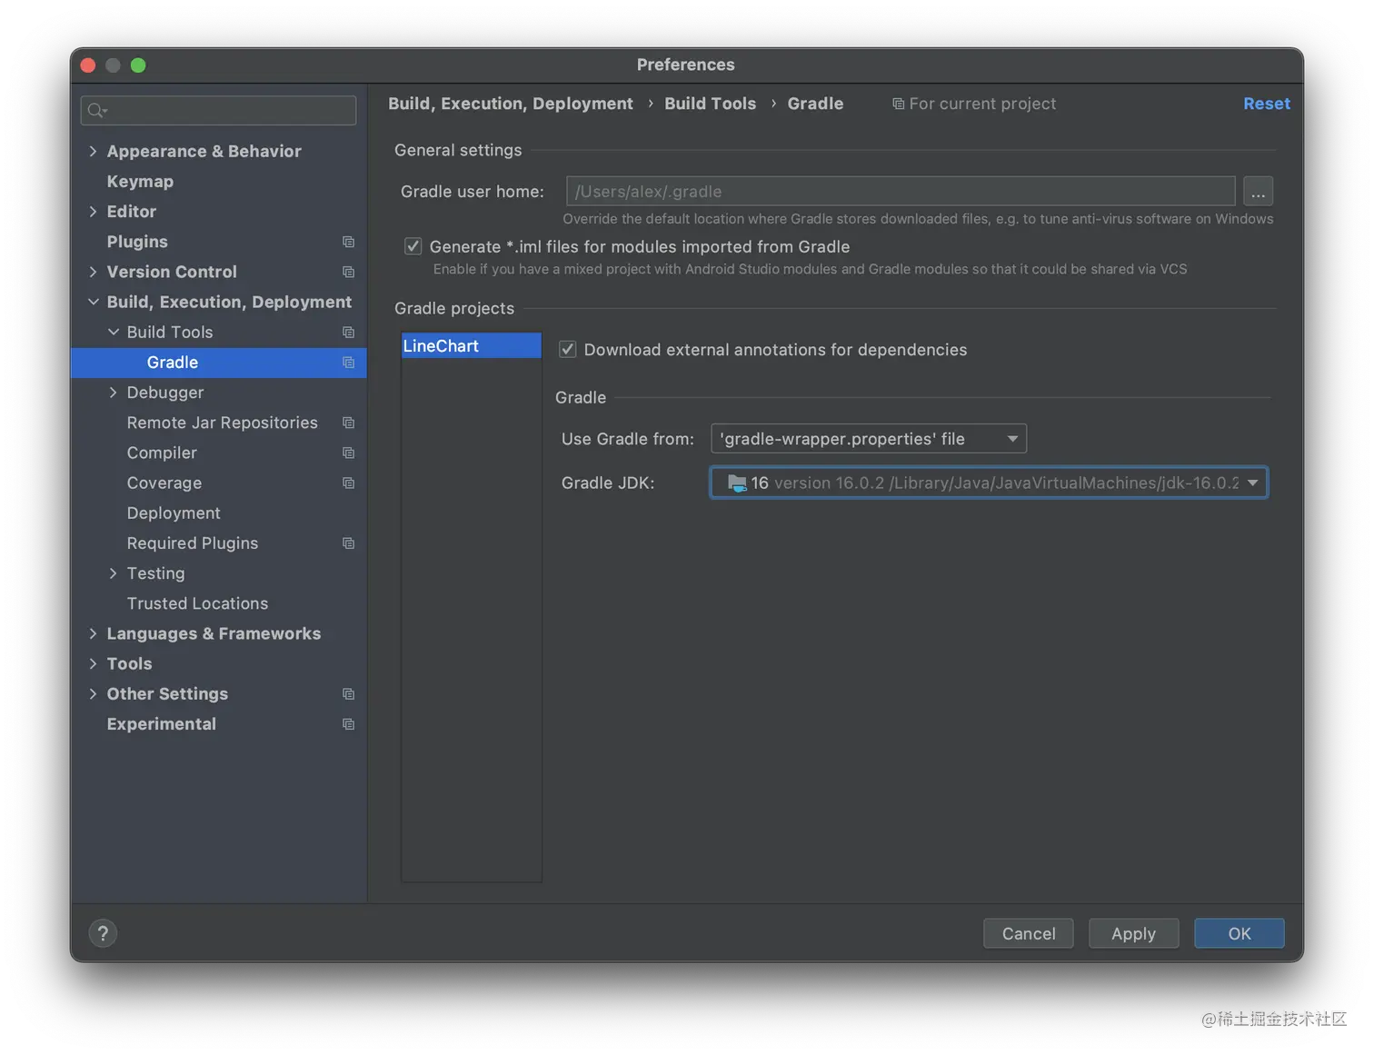Open the Gradle JDK dropdown
The width and height of the screenshot is (1374, 1055).
1253,483
